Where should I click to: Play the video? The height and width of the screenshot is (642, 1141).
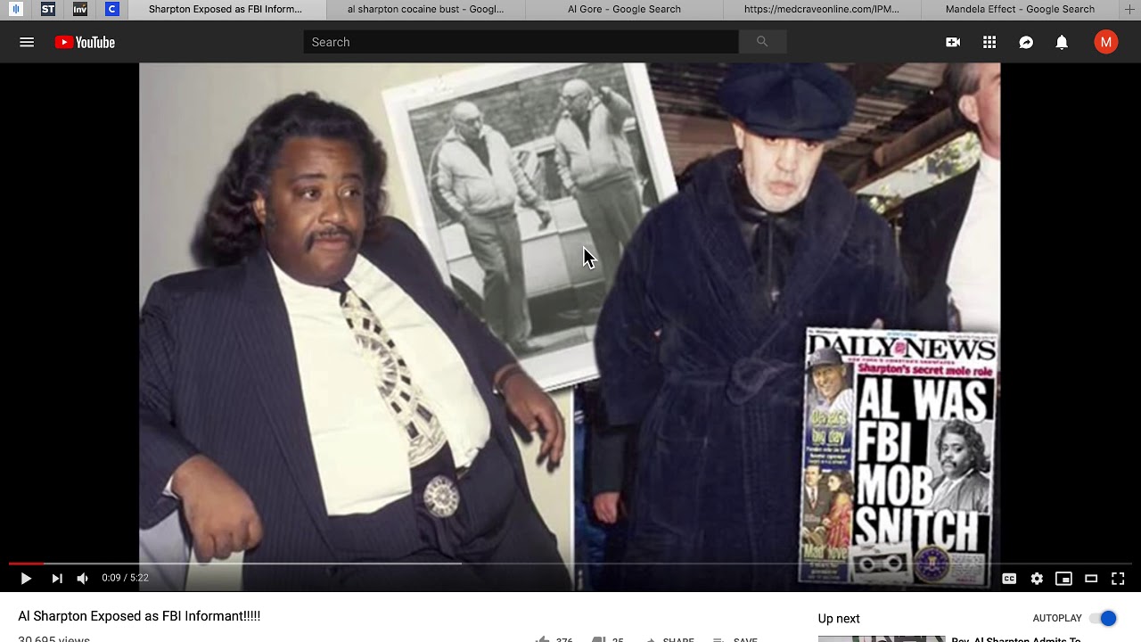tap(26, 579)
